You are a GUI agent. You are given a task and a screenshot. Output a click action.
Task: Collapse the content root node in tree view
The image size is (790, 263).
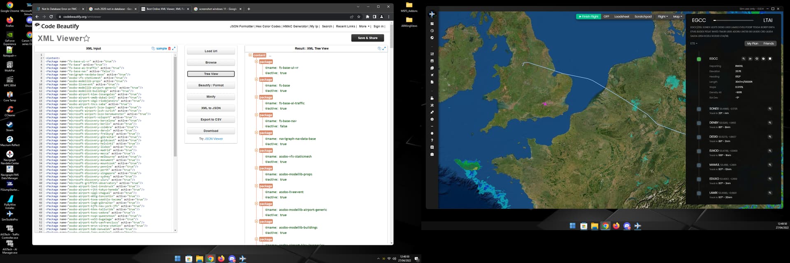[x=250, y=55]
